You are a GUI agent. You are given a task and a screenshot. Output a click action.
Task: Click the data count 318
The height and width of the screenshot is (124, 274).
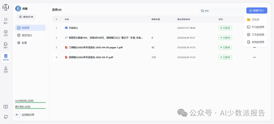point(153,57)
